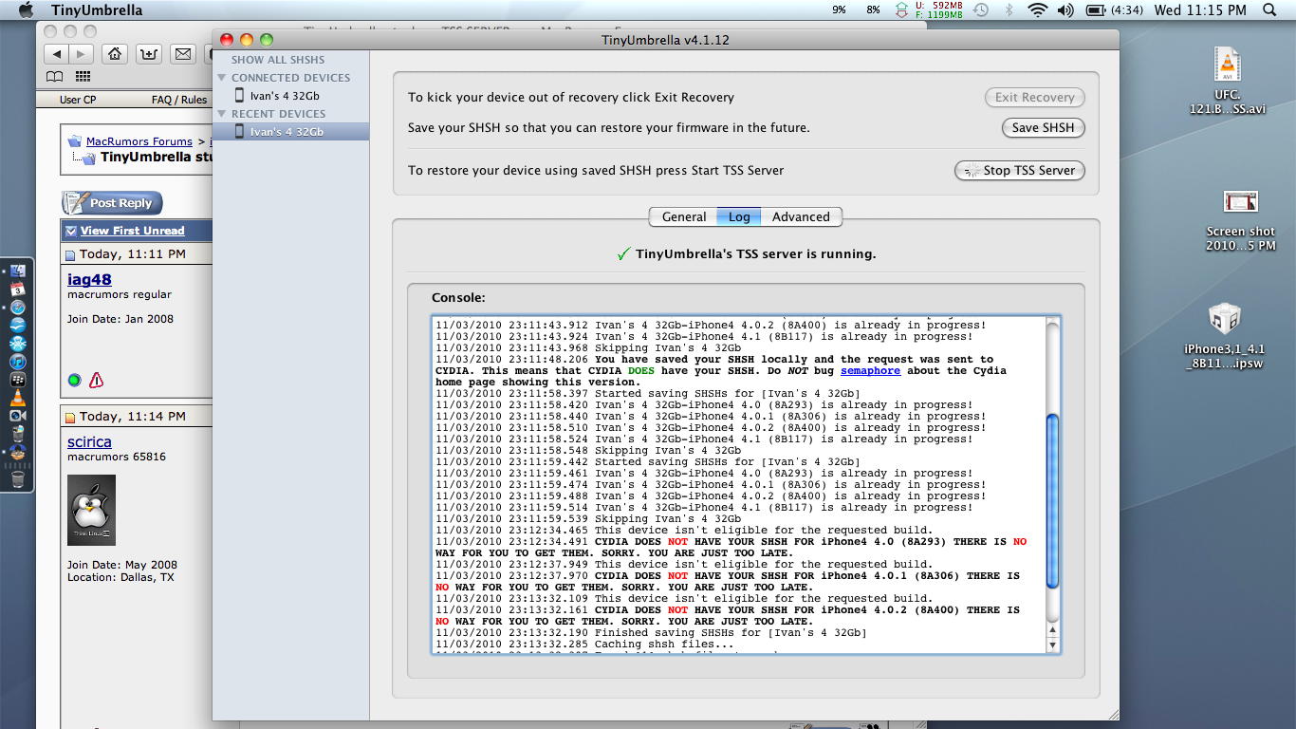Click the Stop TSS Server button

coord(1019,171)
